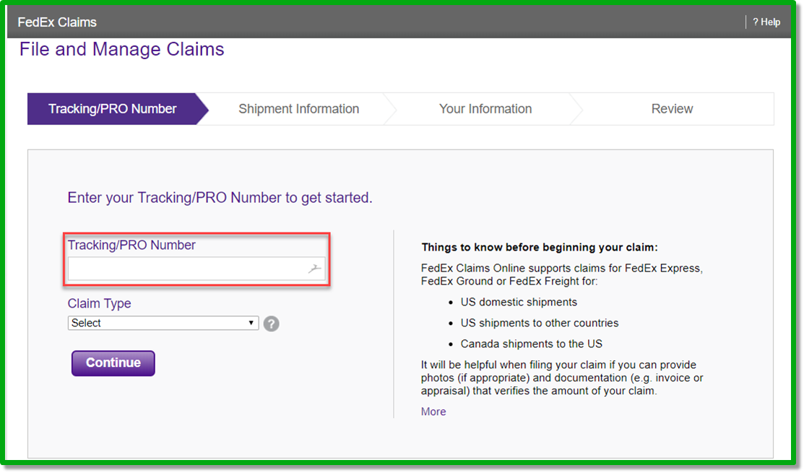Click the 'US domestic shipments' bullet text
The height and width of the screenshot is (473, 804).
pyautogui.click(x=519, y=302)
